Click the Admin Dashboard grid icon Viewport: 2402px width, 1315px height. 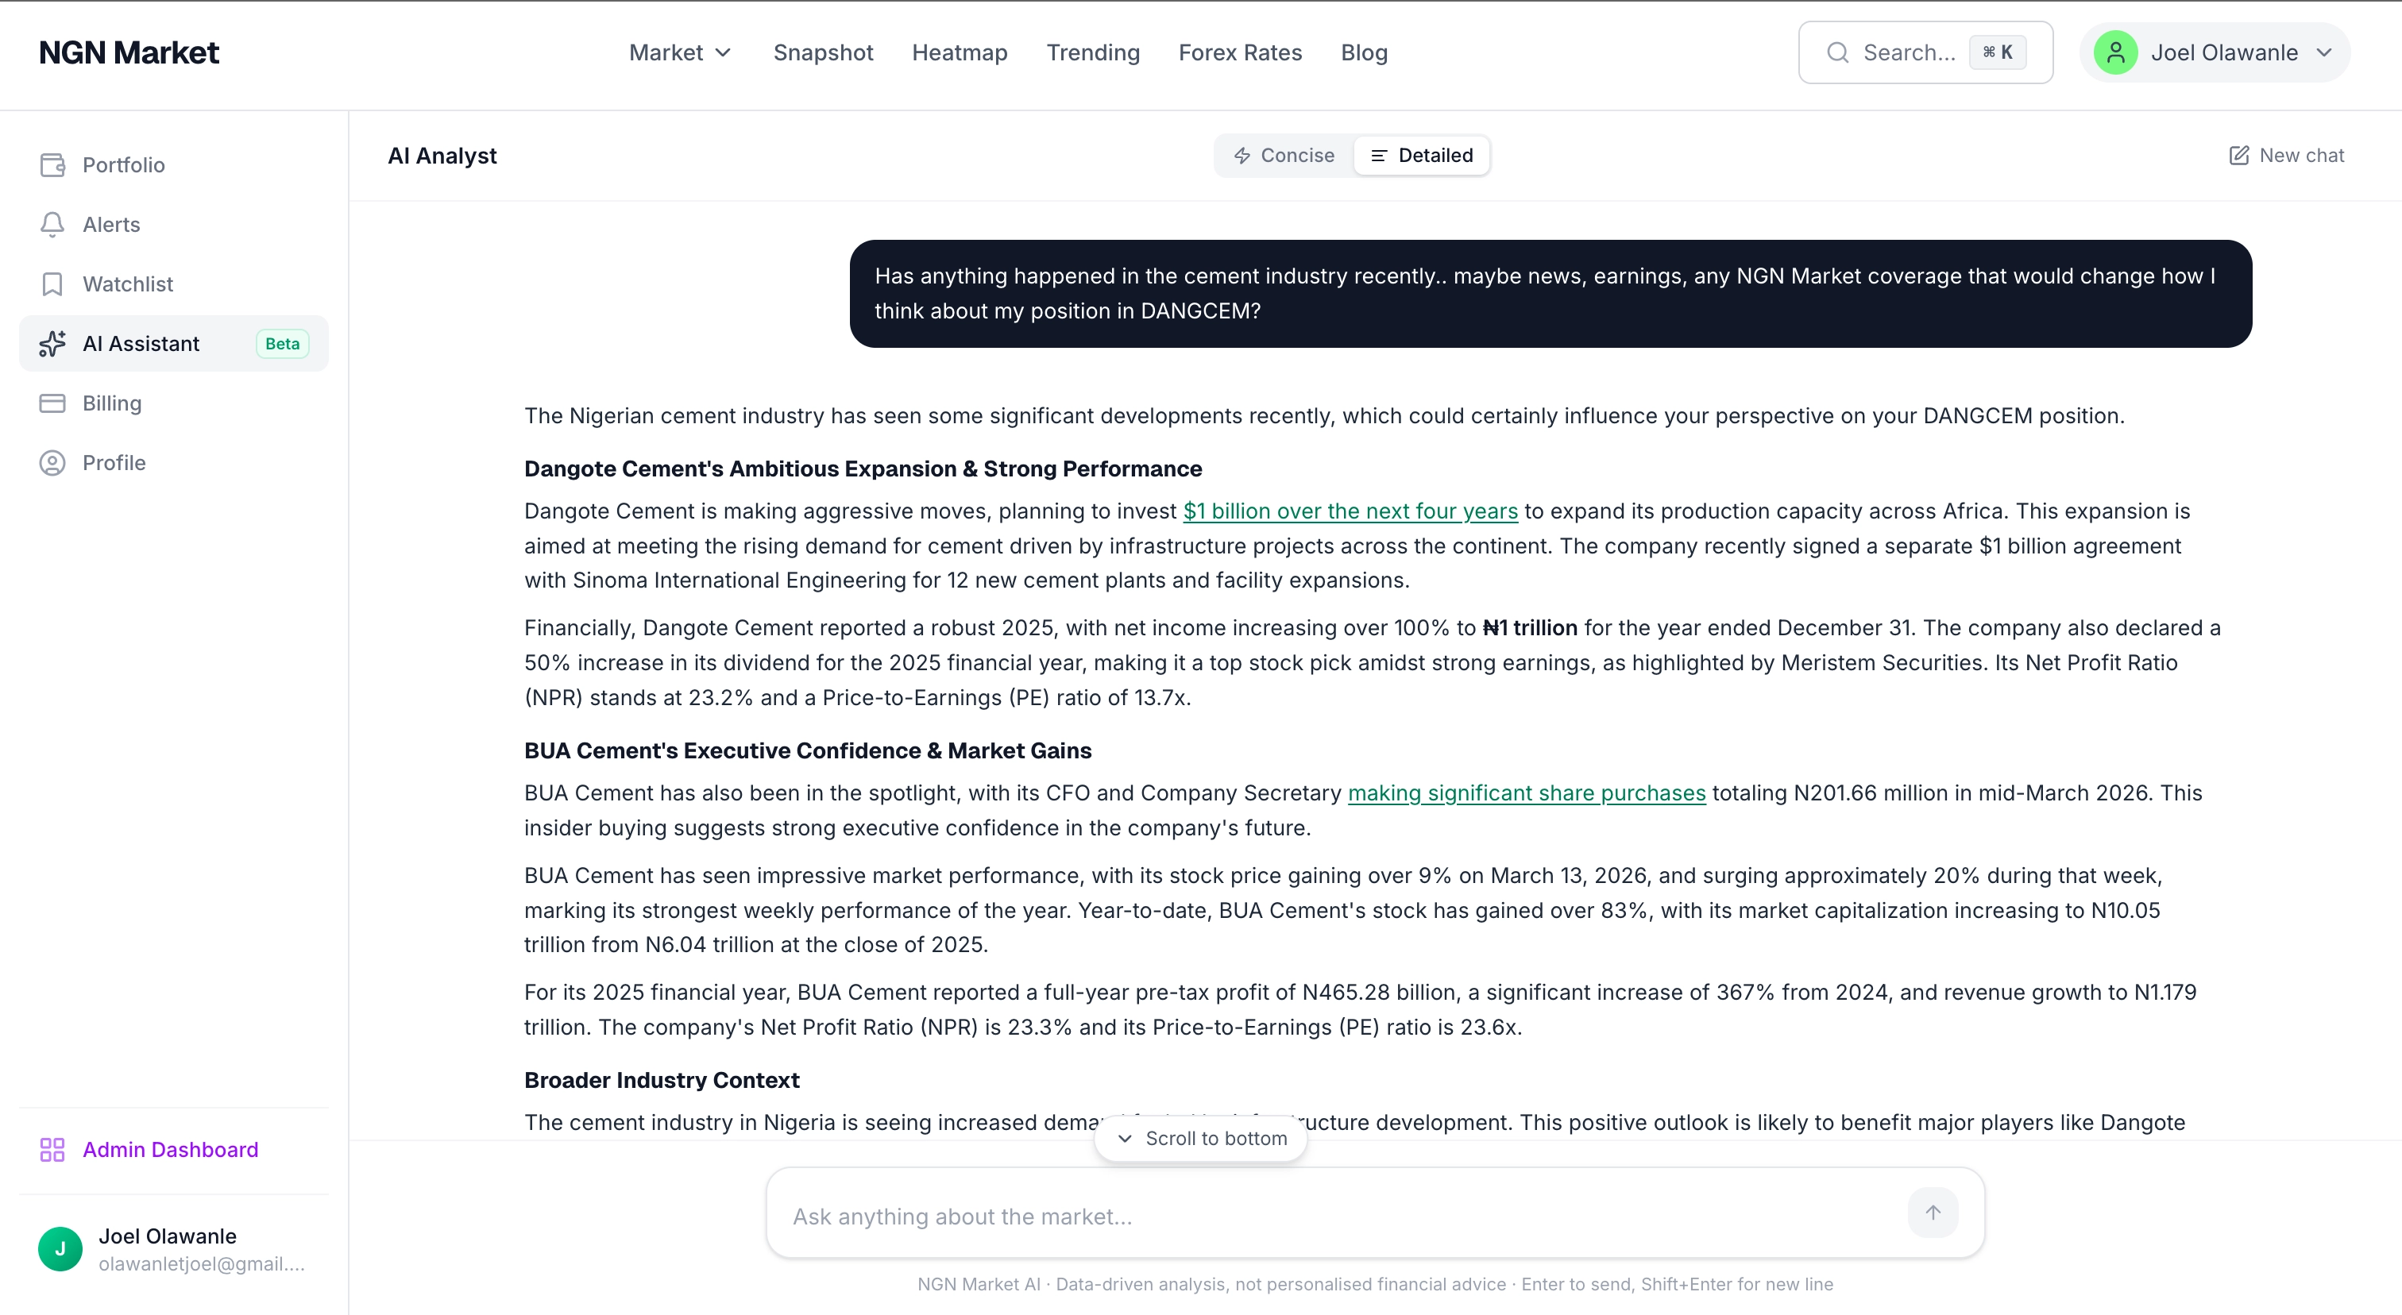(52, 1149)
